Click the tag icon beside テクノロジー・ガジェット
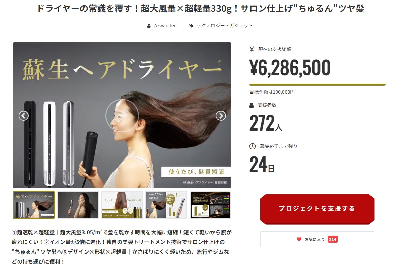 point(191,26)
